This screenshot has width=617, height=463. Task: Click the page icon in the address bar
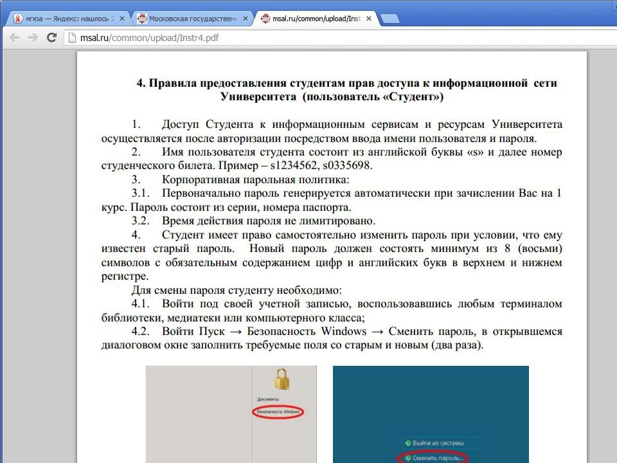pyautogui.click(x=72, y=37)
